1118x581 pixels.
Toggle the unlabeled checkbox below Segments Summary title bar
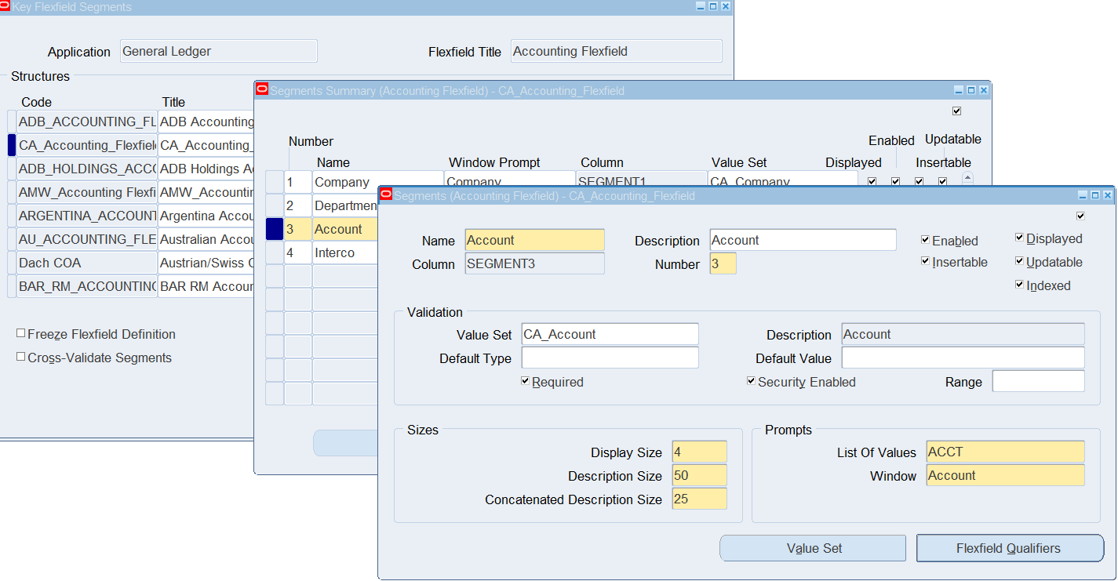tap(956, 111)
